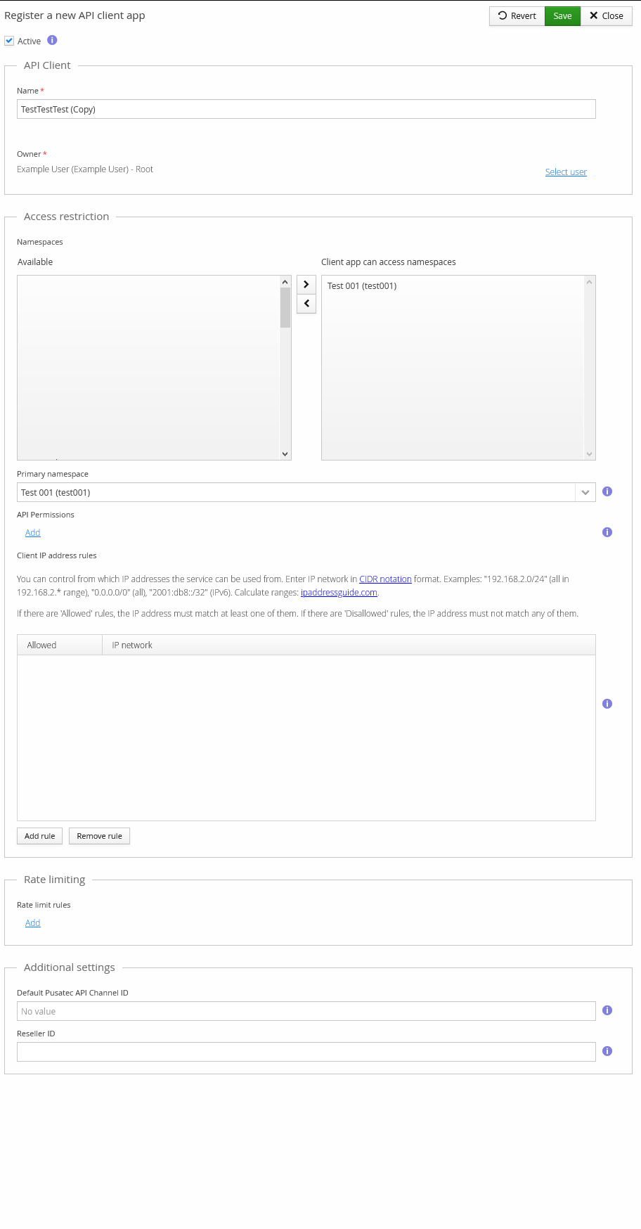Click the info icon next to Active
641x1229 pixels.
(52, 41)
